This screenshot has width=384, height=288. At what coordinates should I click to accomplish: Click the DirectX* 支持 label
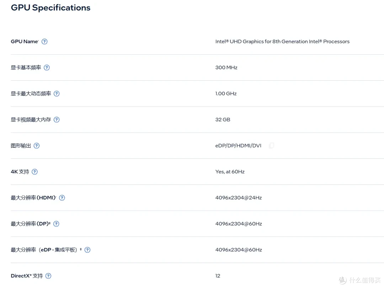pyautogui.click(x=27, y=276)
